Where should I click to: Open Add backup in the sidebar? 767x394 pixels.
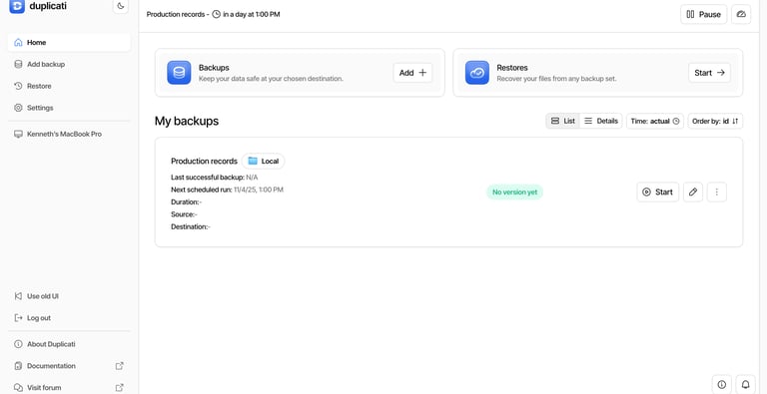click(69, 64)
